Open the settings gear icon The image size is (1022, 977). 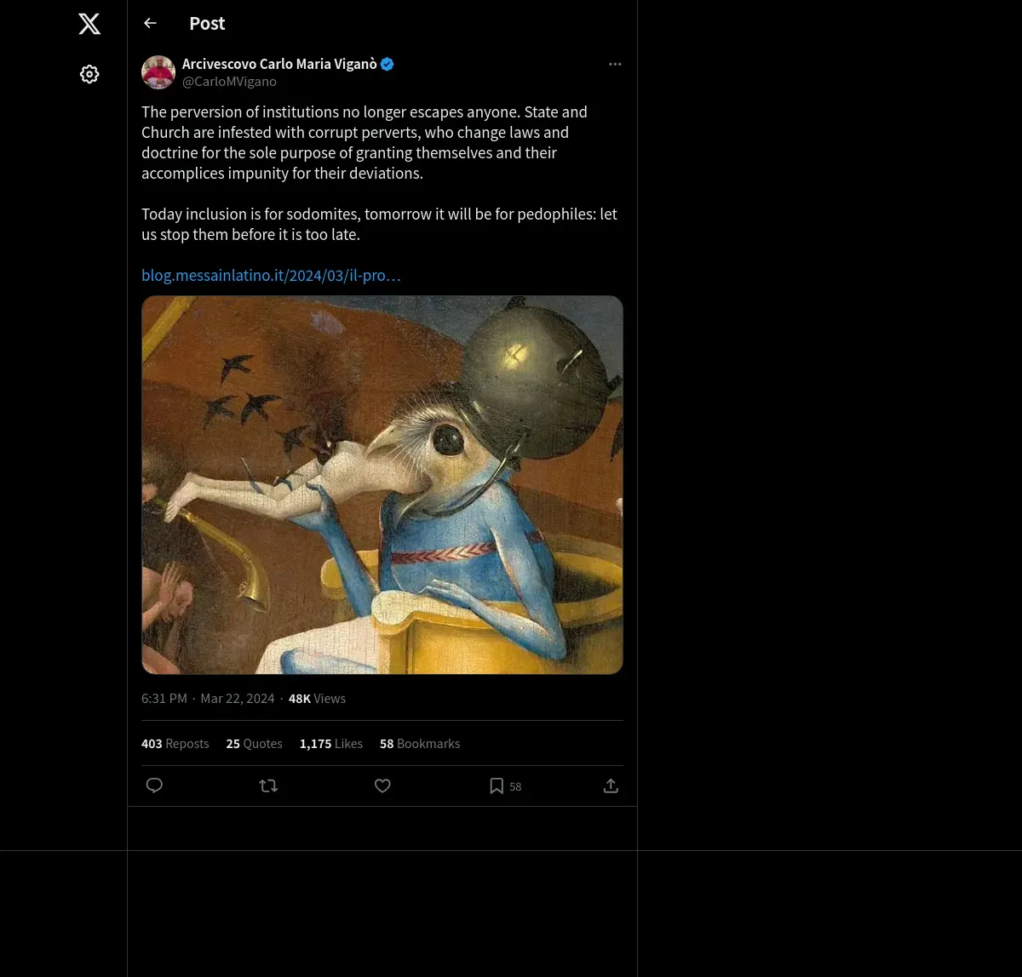[89, 74]
